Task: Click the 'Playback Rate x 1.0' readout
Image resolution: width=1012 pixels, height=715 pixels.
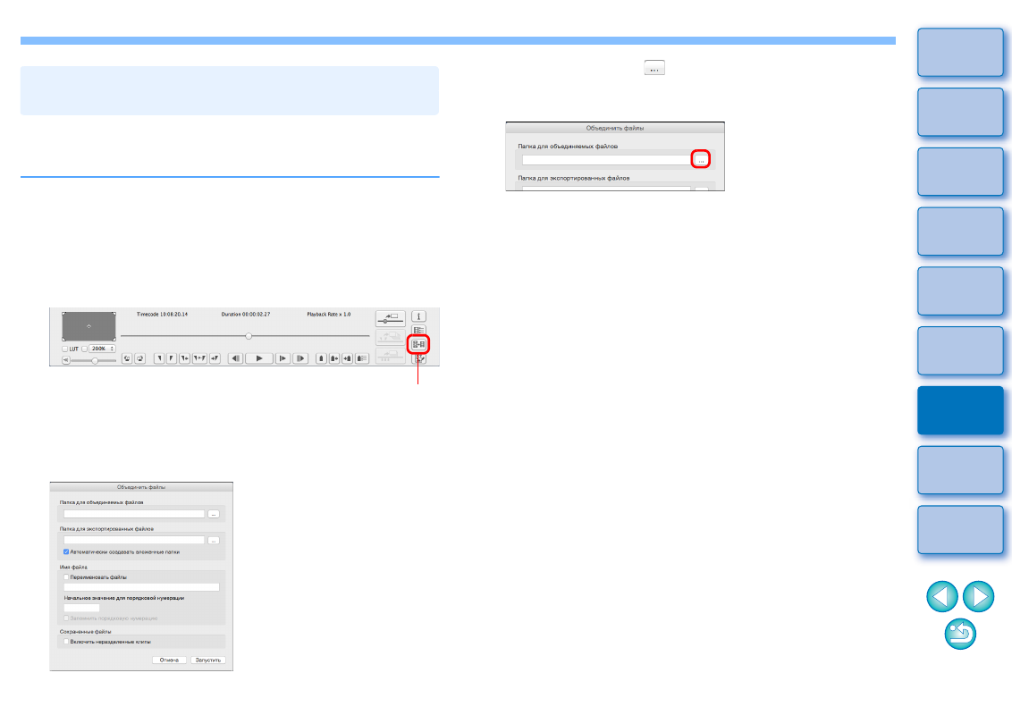Action: (x=328, y=315)
